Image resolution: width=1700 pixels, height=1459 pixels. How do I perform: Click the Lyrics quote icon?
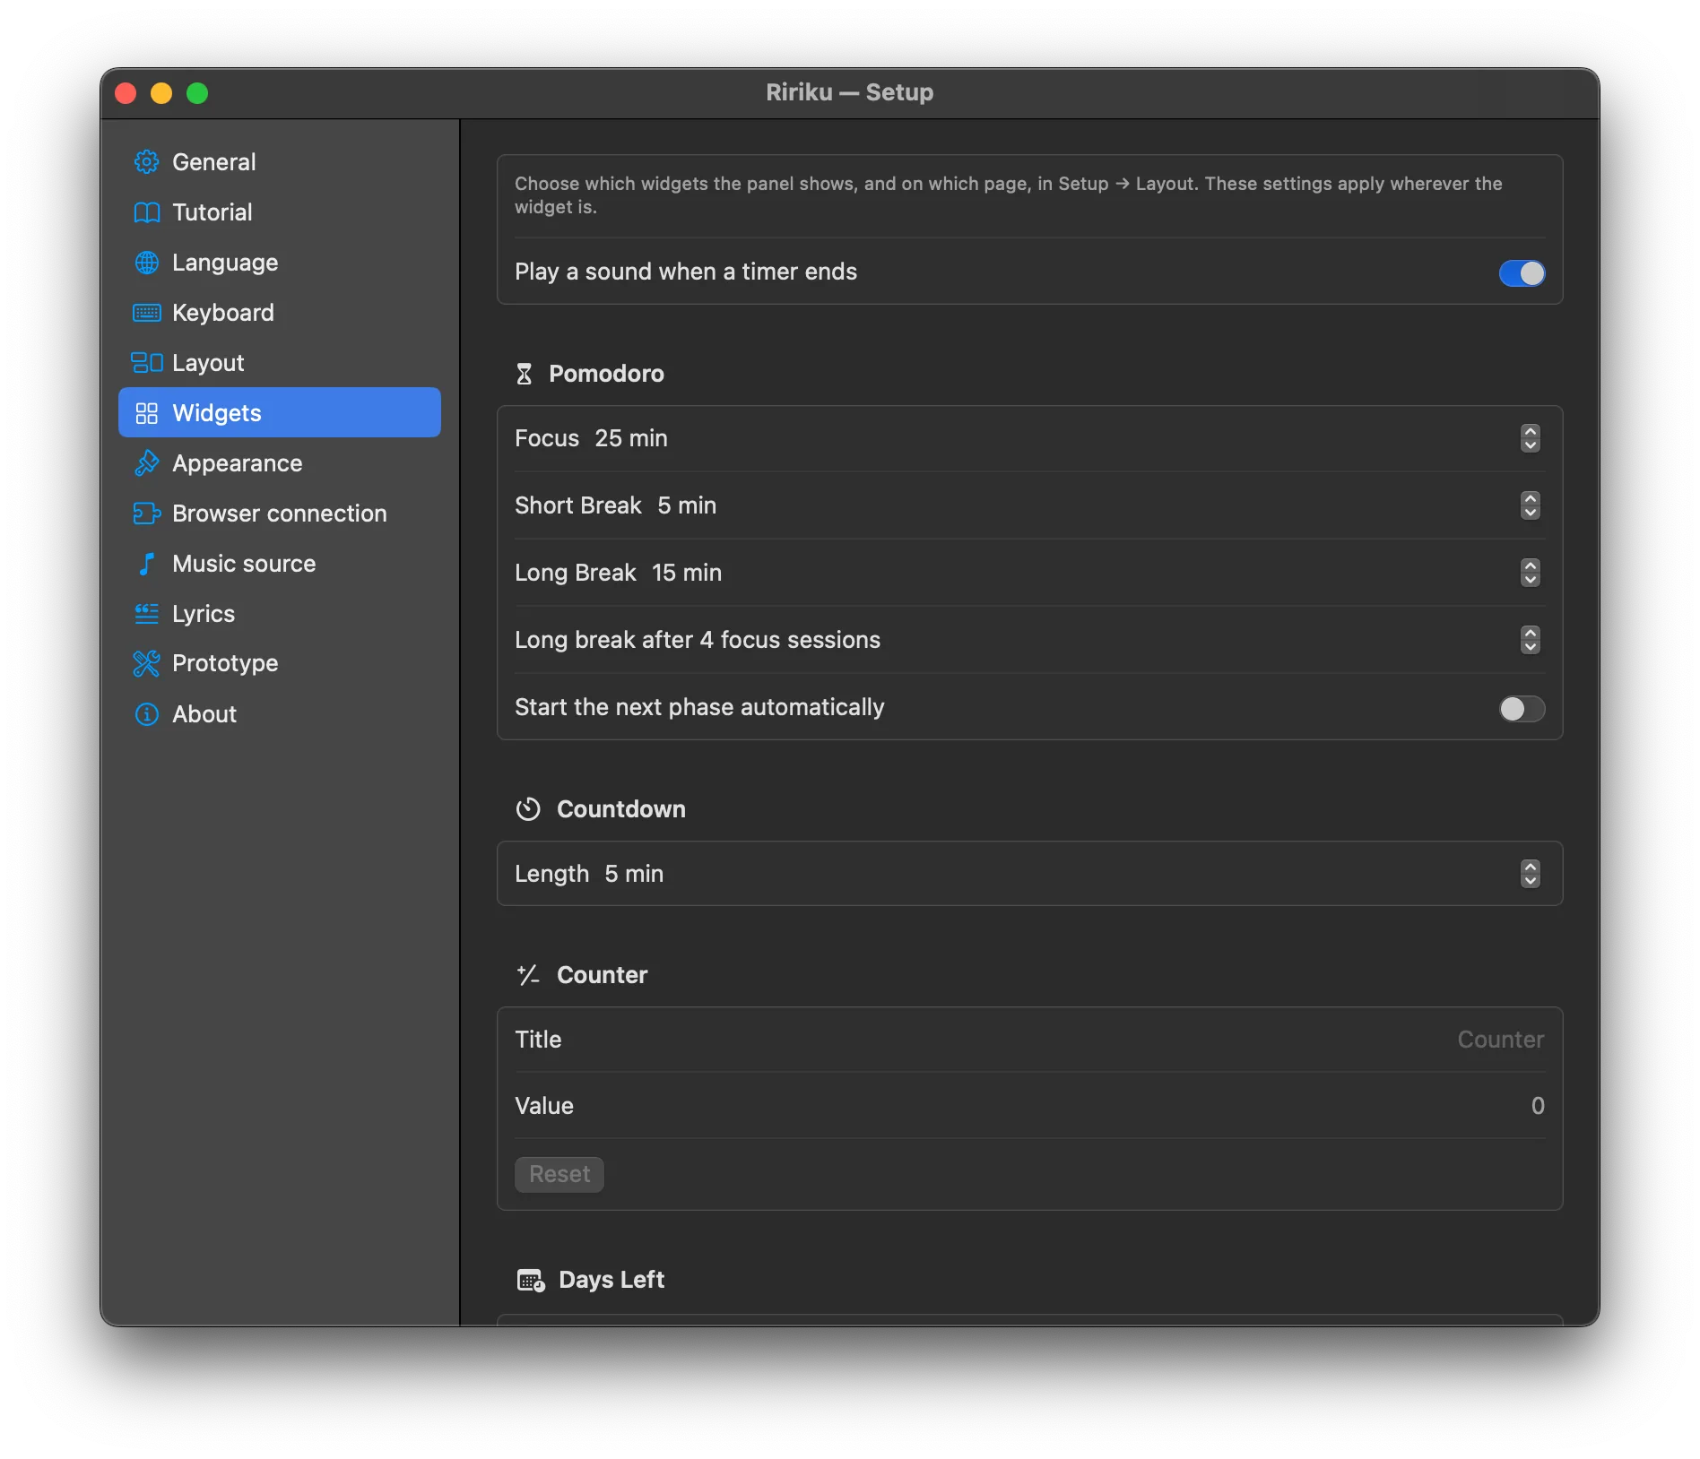coord(146,614)
